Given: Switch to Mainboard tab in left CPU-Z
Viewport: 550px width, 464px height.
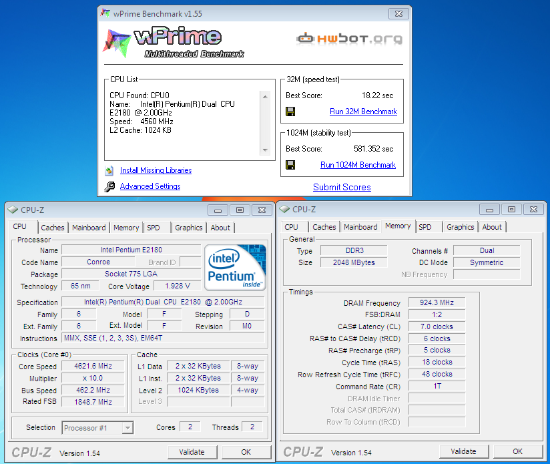Looking at the screenshot, I should point(89,228).
